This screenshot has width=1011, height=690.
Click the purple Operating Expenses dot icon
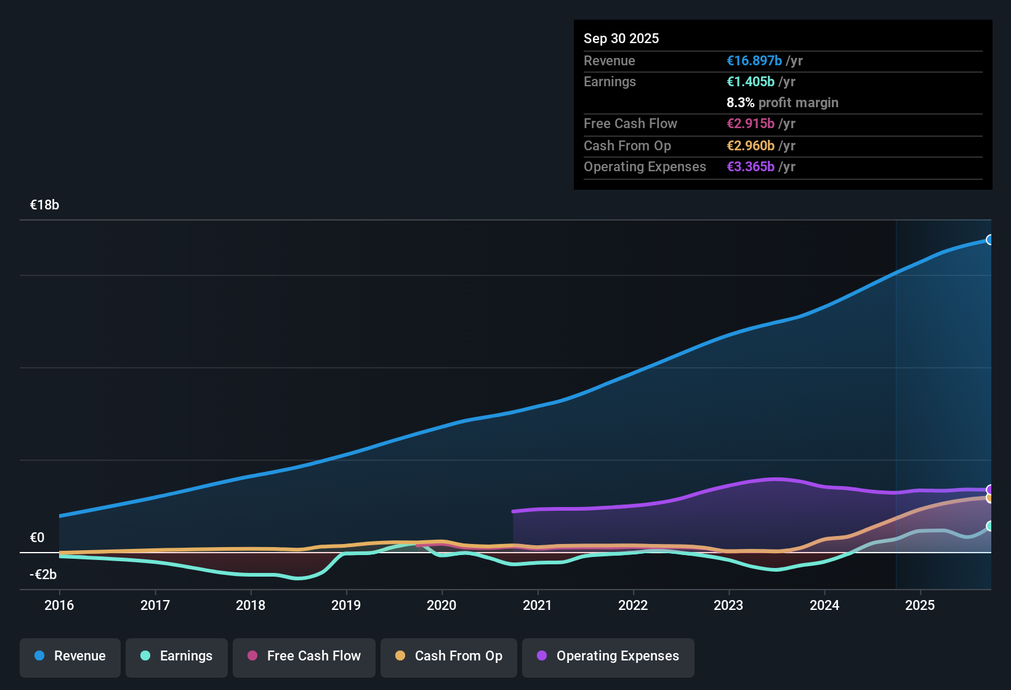[541, 656]
